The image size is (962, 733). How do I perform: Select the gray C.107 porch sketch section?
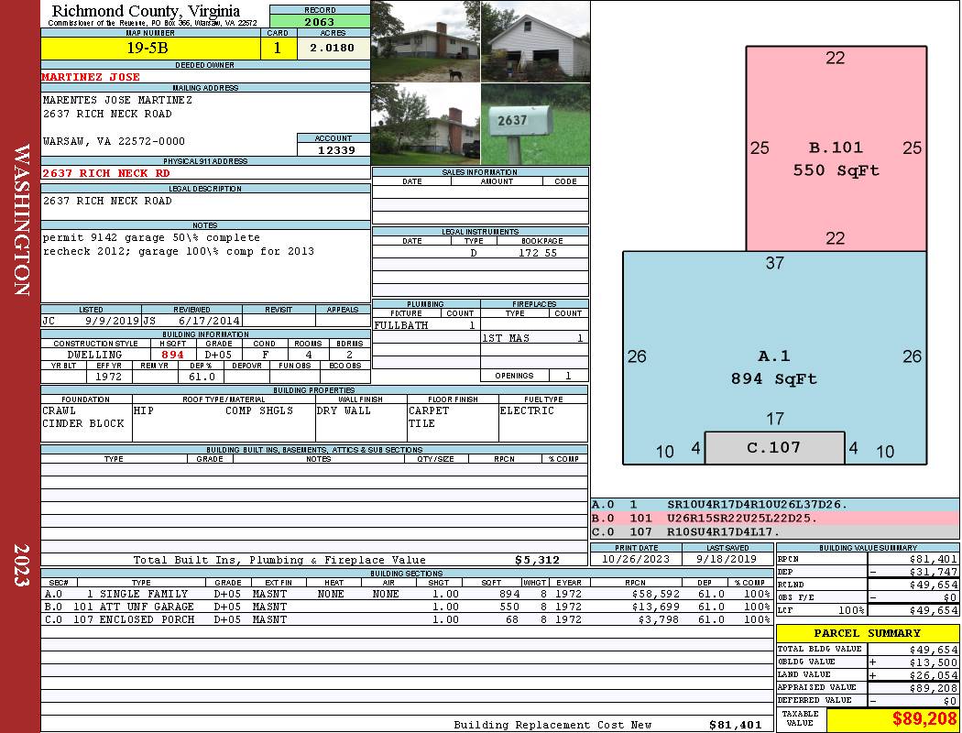pyautogui.click(x=774, y=448)
